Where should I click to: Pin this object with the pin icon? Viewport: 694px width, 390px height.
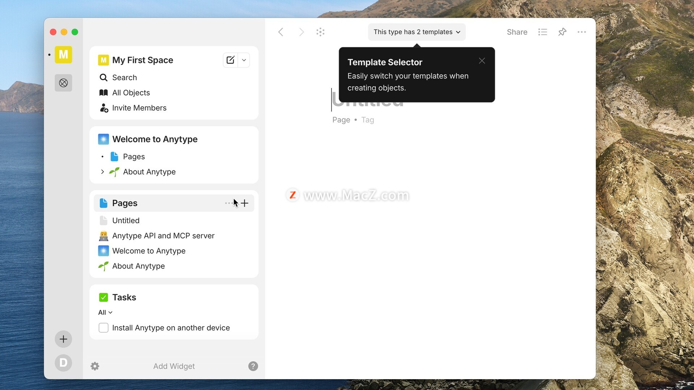[x=562, y=32]
